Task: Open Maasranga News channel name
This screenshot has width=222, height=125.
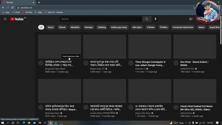Action: tap(52, 113)
